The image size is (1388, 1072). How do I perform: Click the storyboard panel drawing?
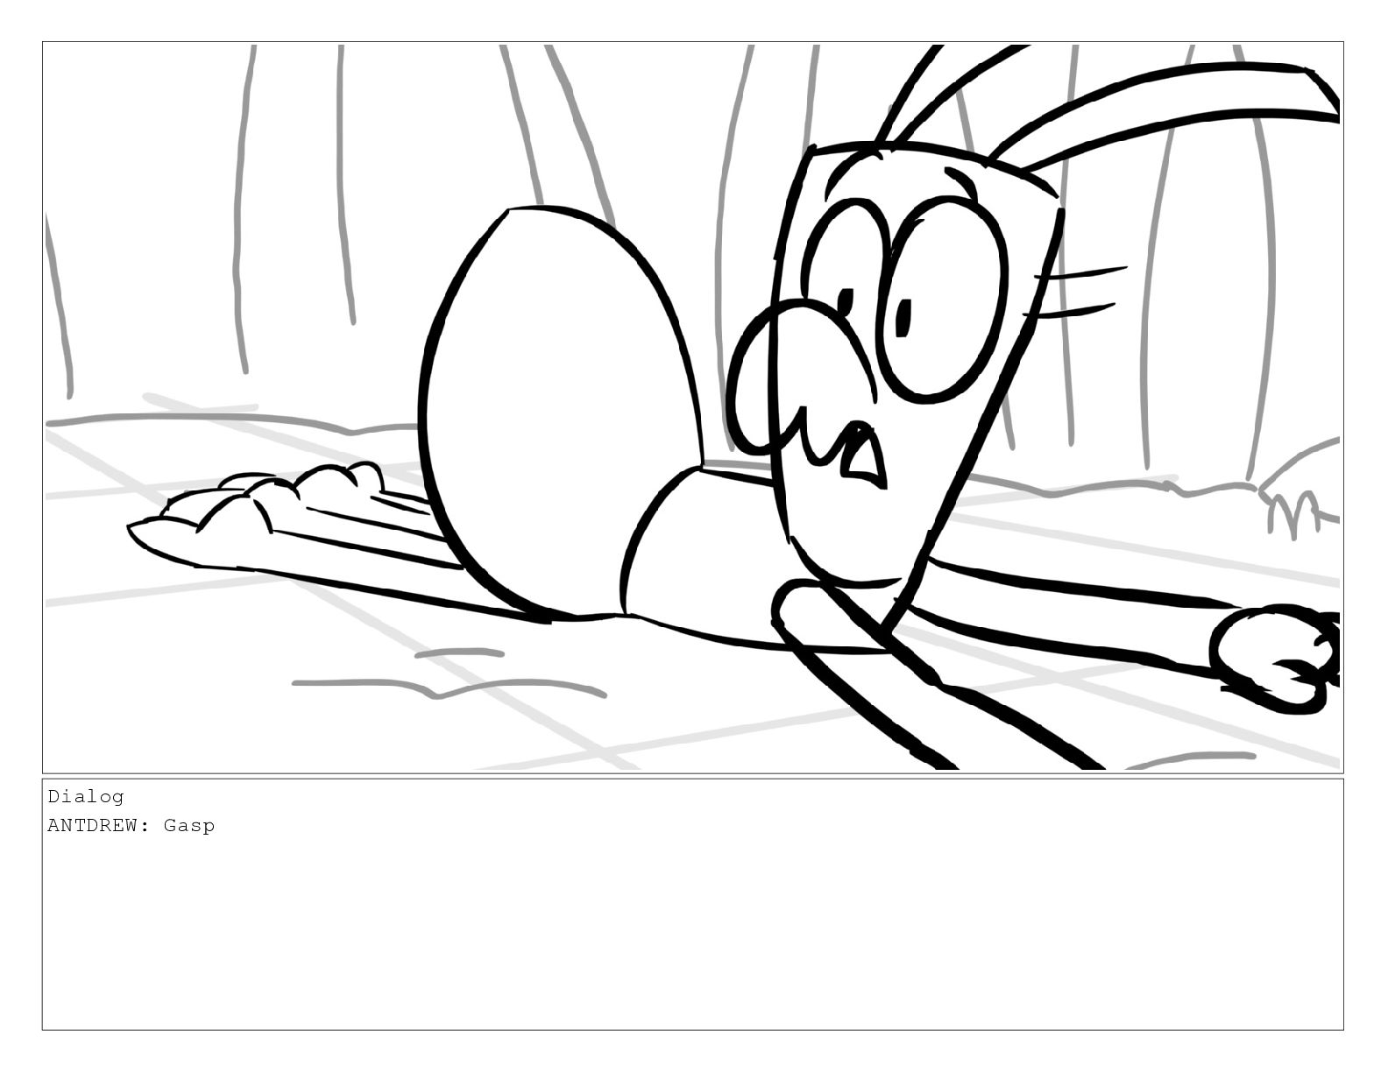coord(692,407)
